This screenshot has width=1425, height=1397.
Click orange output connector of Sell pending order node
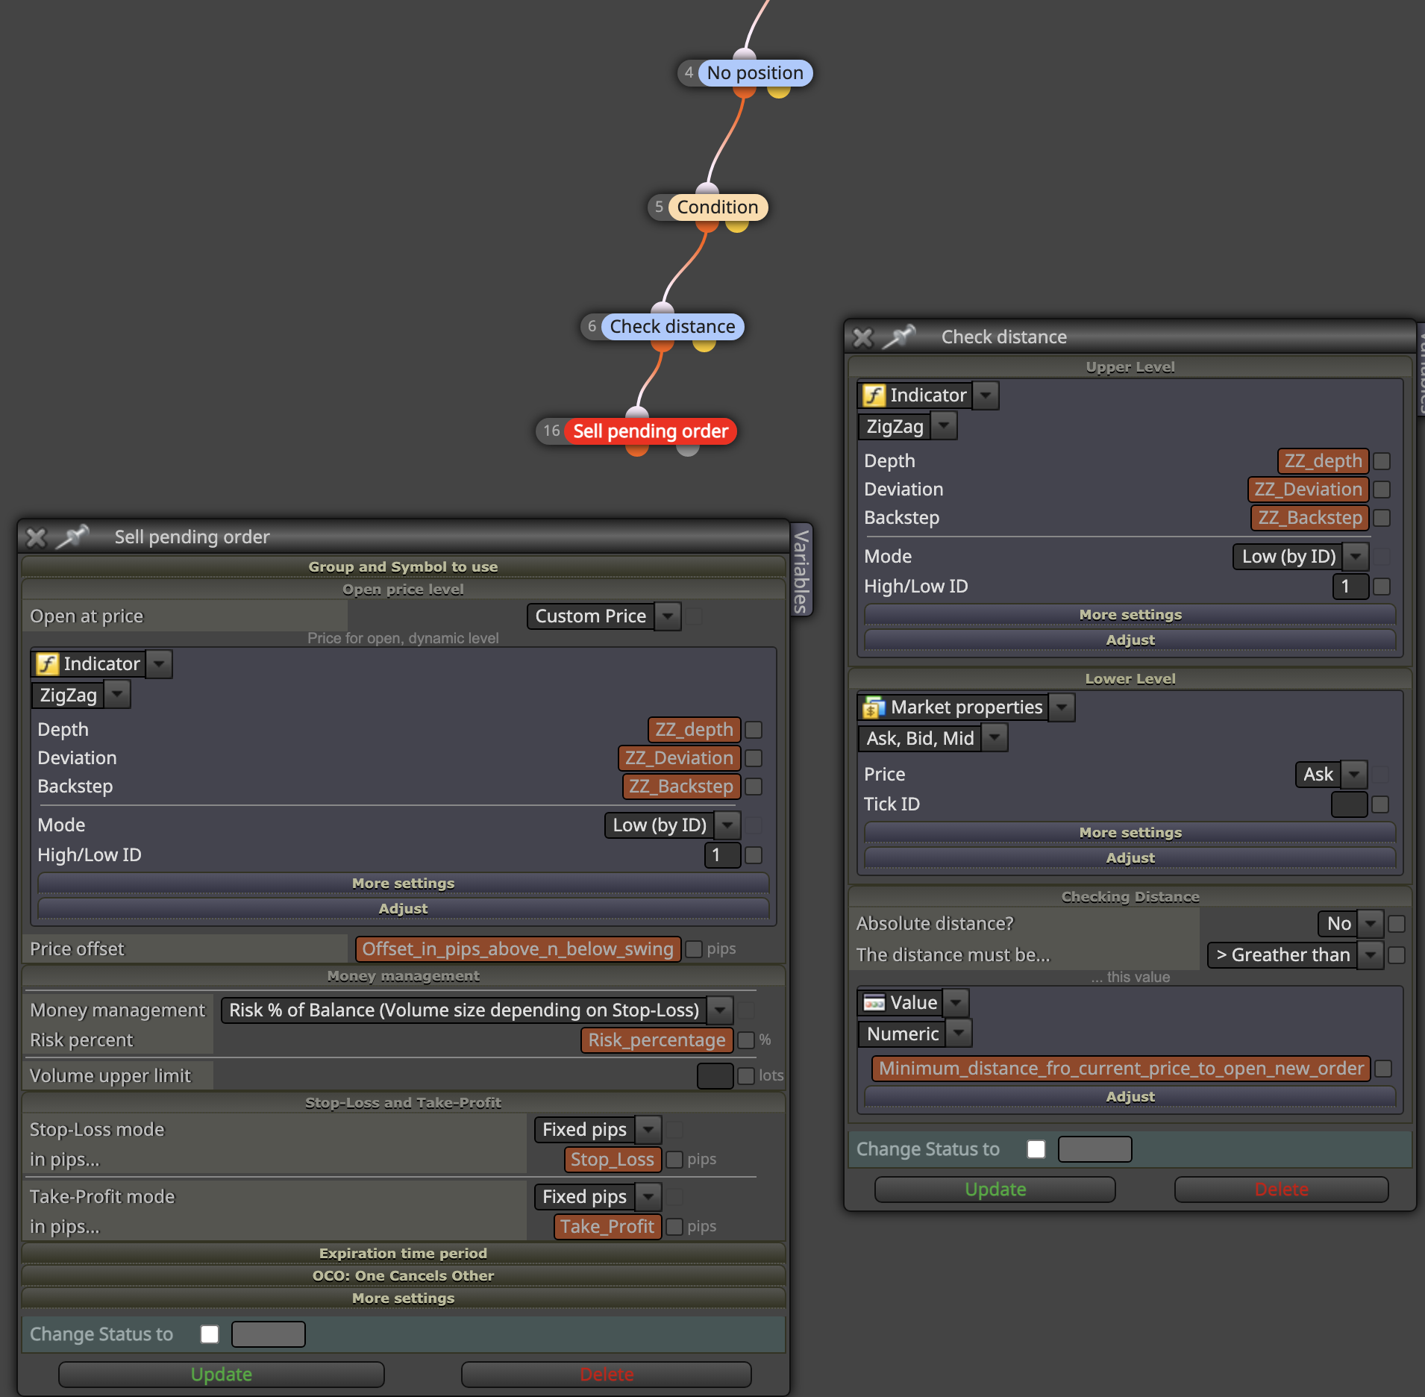point(636,449)
